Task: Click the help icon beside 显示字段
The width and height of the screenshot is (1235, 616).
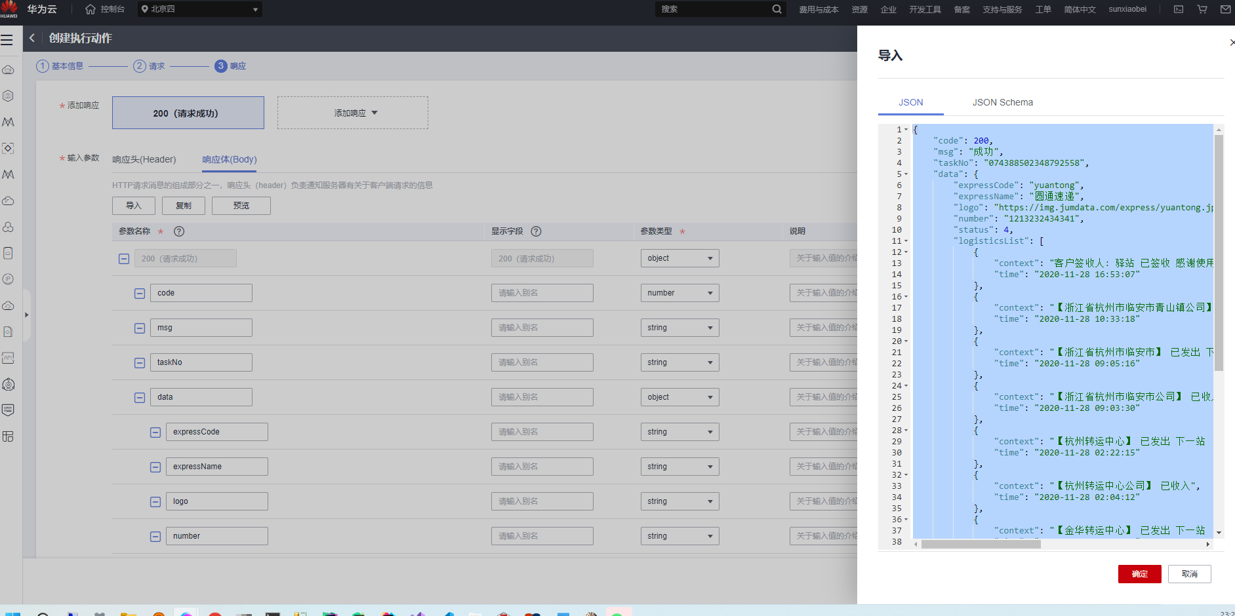Action: coord(536,231)
